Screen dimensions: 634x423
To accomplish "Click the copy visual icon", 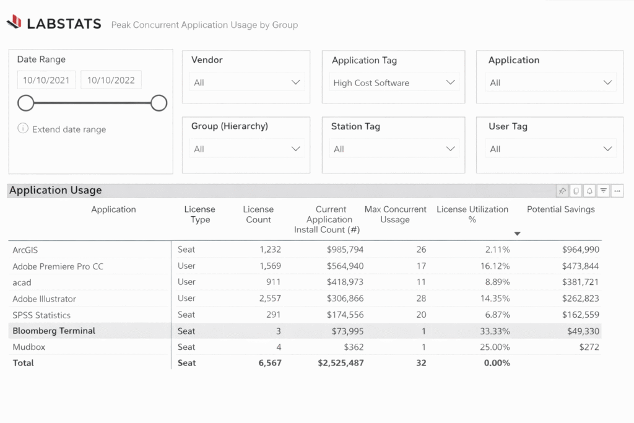I will click(576, 191).
